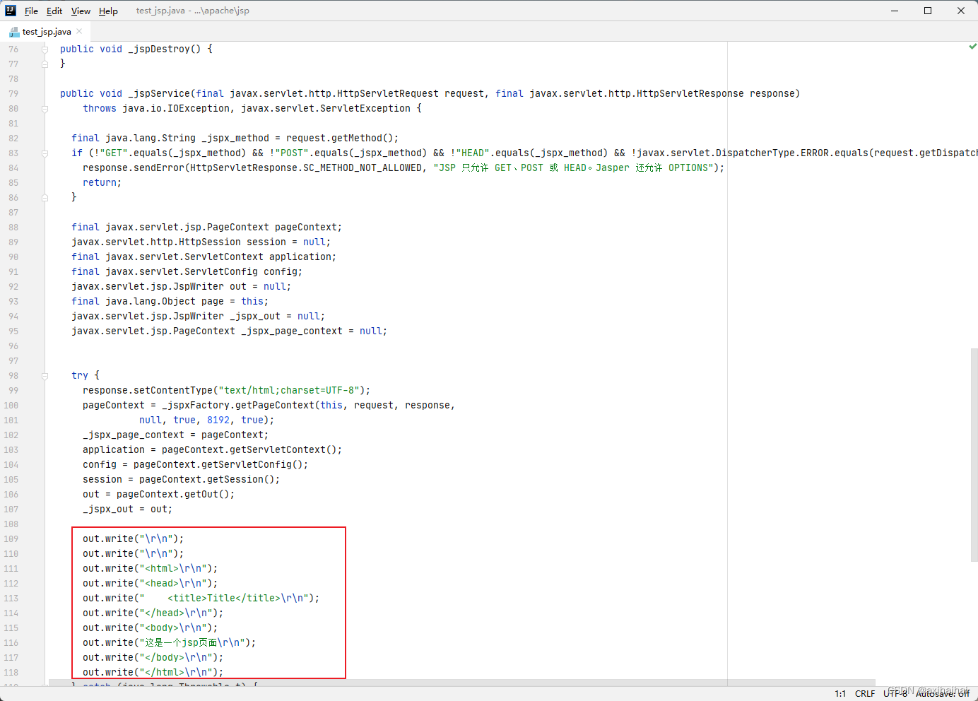Click line number 82 in the gutter
Viewport: 978px width, 701px height.
pos(13,138)
